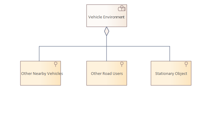Click the central junction where connectors meet
Screen dimensions: 211x124
107,46
